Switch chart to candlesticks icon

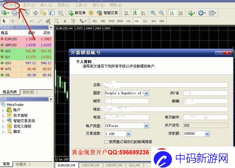coord(135,13)
